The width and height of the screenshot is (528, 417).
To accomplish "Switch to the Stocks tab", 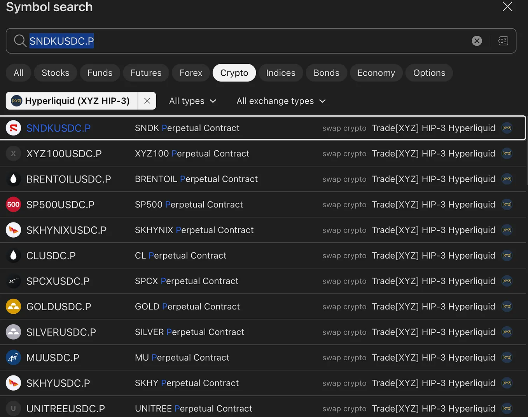I will click(56, 73).
